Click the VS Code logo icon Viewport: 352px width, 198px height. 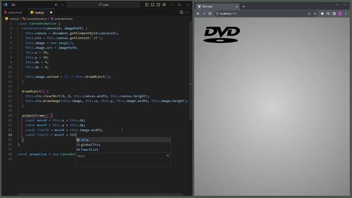[5, 5]
